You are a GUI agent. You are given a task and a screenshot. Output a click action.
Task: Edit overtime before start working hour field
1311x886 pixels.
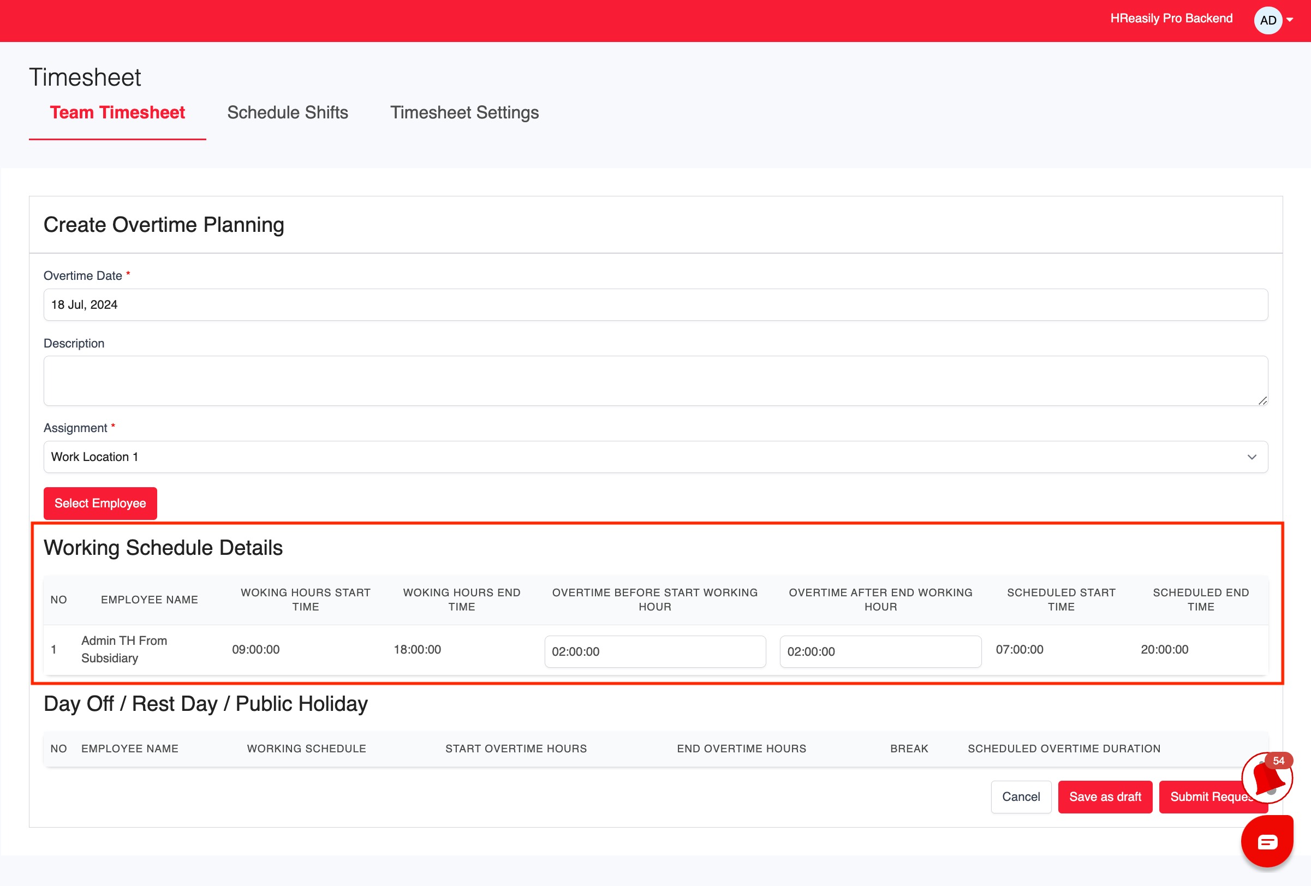[654, 651]
